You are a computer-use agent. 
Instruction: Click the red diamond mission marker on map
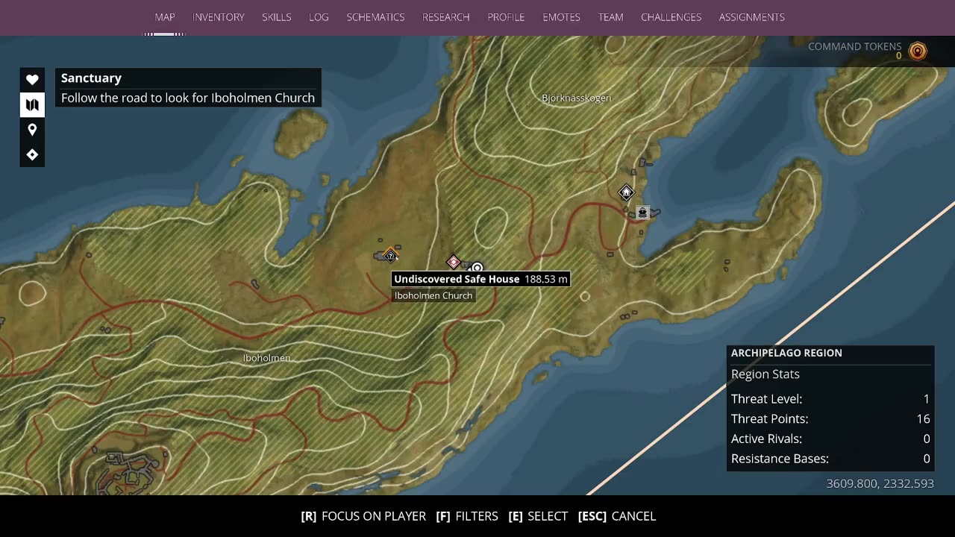(x=453, y=261)
